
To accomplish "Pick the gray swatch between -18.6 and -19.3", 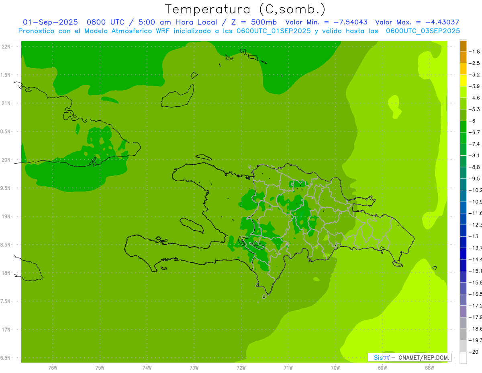I will [x=463, y=334].
